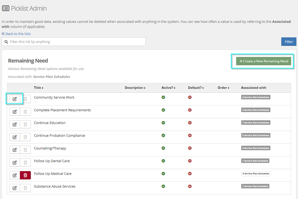This screenshot has height=199, width=298.
Task: Click trash icon for Substance Abuse Services
Action: coord(25,188)
